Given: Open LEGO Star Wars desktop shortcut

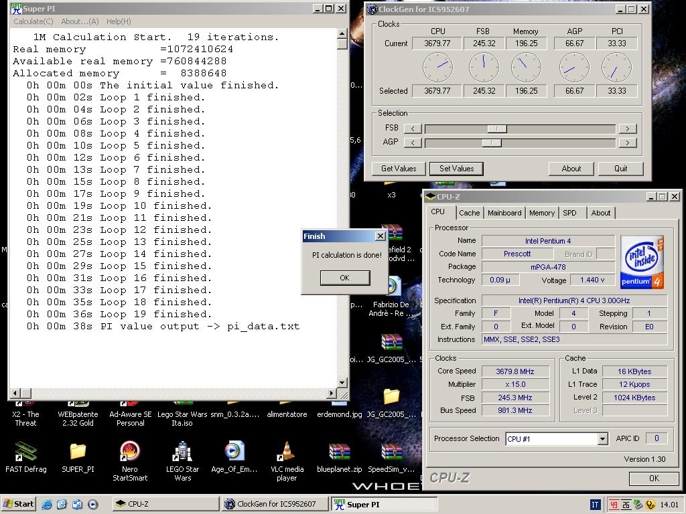Looking at the screenshot, I should pyautogui.click(x=182, y=452).
